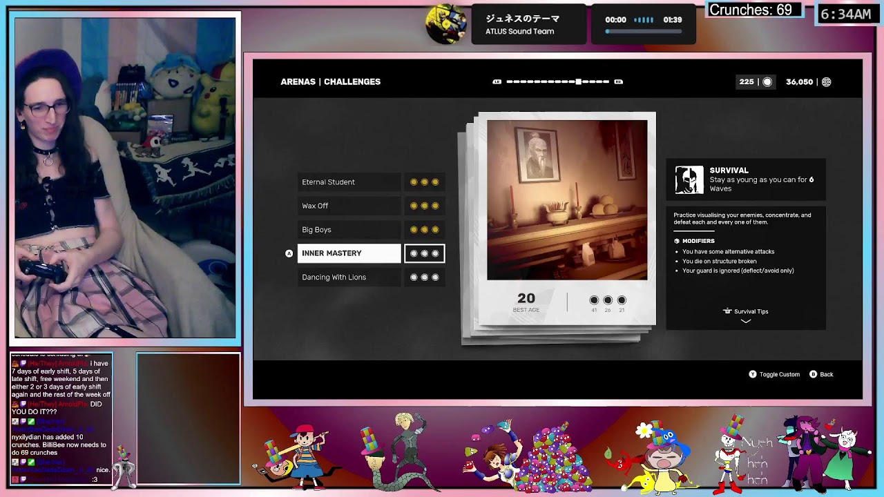Open the highlighted Inner Mastery challenge
The image size is (884, 497).
point(349,253)
